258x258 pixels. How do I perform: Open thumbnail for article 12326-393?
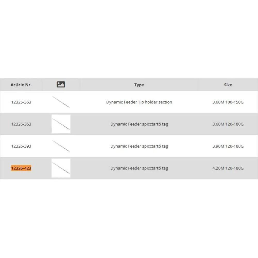point(61,146)
